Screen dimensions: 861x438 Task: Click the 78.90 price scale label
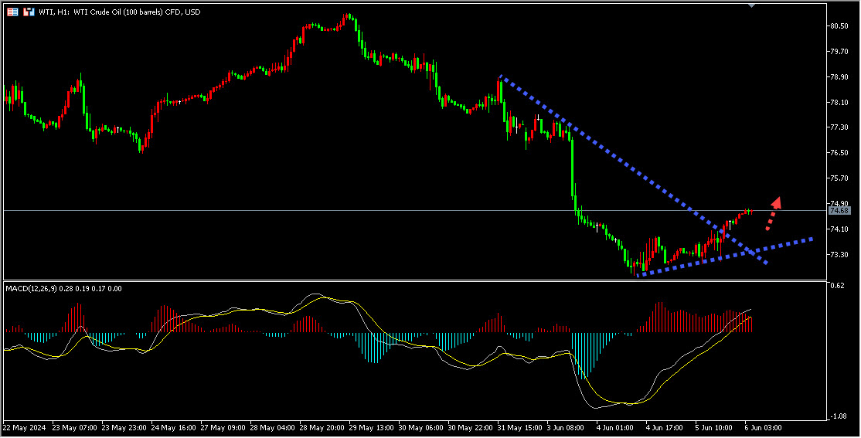click(x=839, y=76)
